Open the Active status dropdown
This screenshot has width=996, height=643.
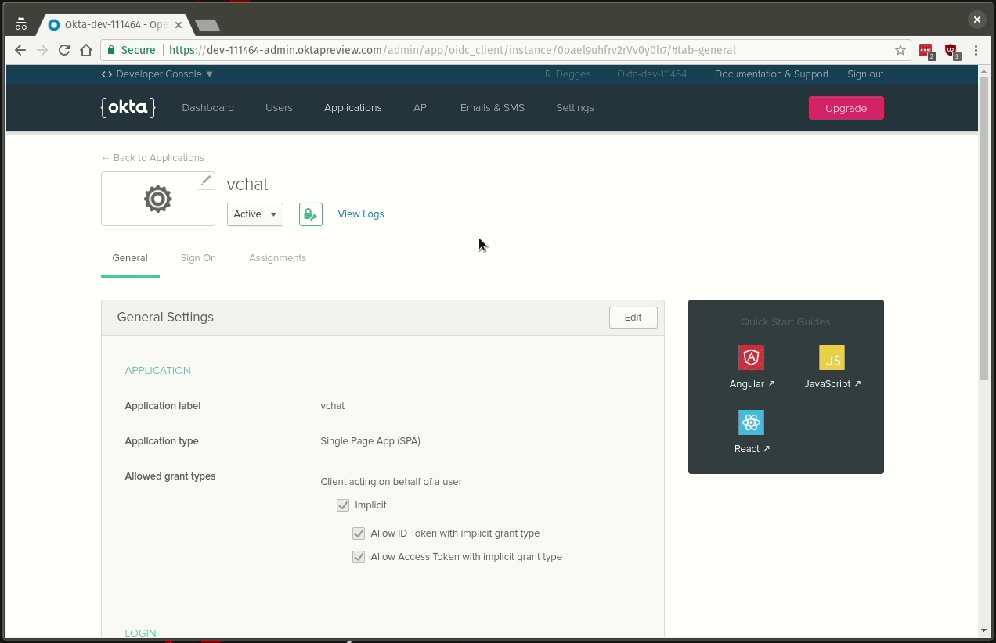[x=255, y=214]
